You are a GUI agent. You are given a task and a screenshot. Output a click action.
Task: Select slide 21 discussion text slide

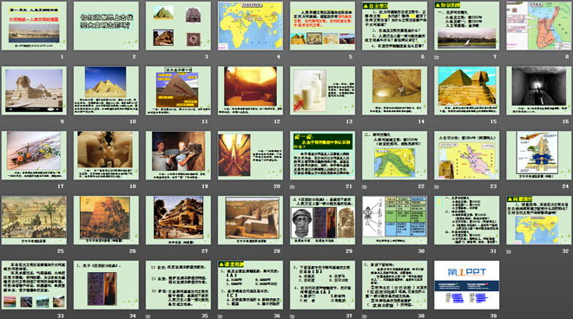tap(323, 155)
